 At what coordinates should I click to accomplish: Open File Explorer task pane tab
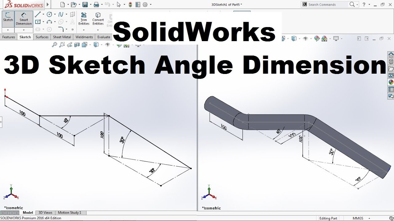(391, 68)
